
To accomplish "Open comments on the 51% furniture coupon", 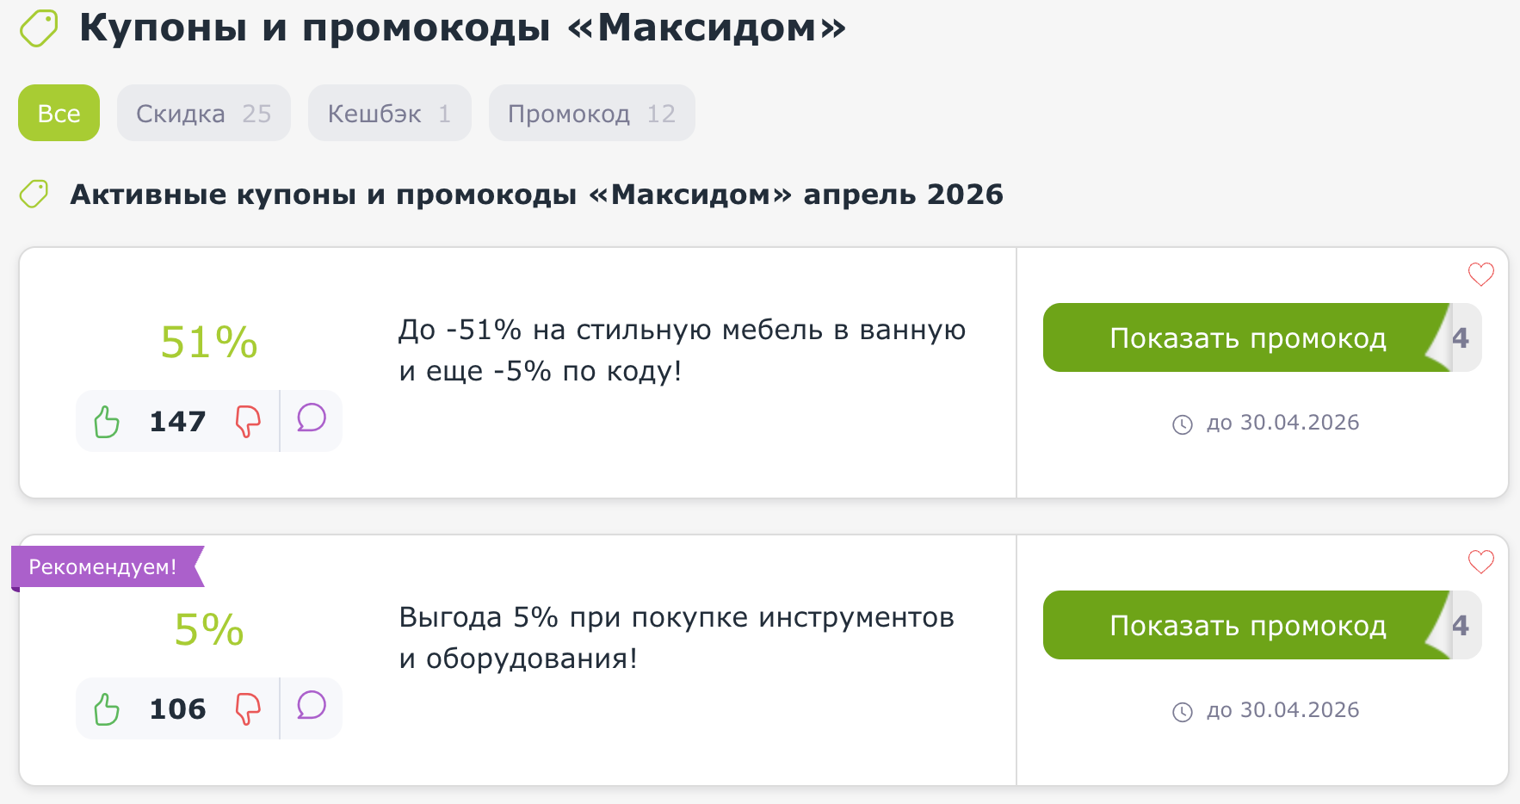I will tap(311, 419).
